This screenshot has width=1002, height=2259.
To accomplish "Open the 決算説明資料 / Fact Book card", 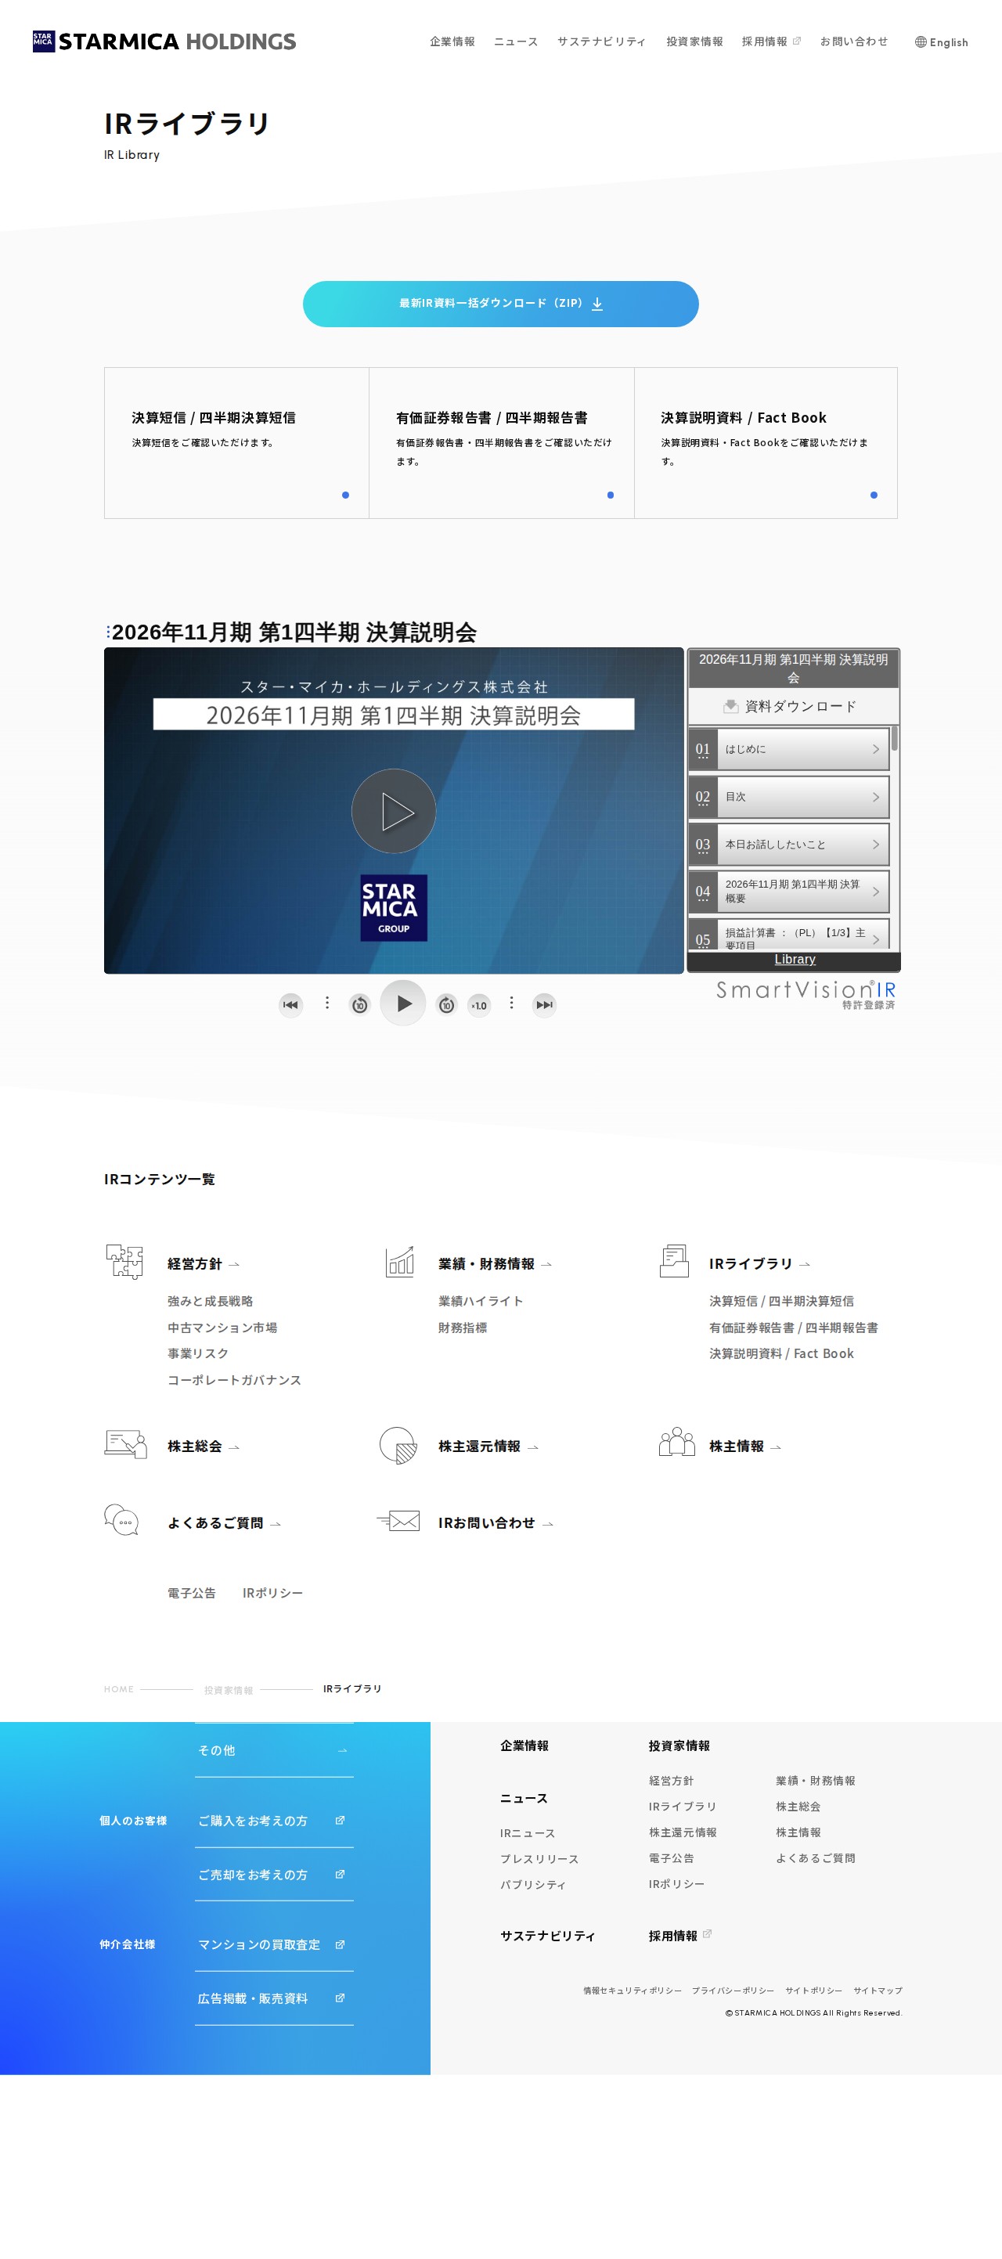I will (x=766, y=443).
